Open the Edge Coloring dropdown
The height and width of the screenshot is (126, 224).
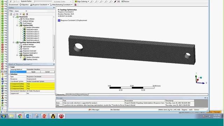coord(82,1)
